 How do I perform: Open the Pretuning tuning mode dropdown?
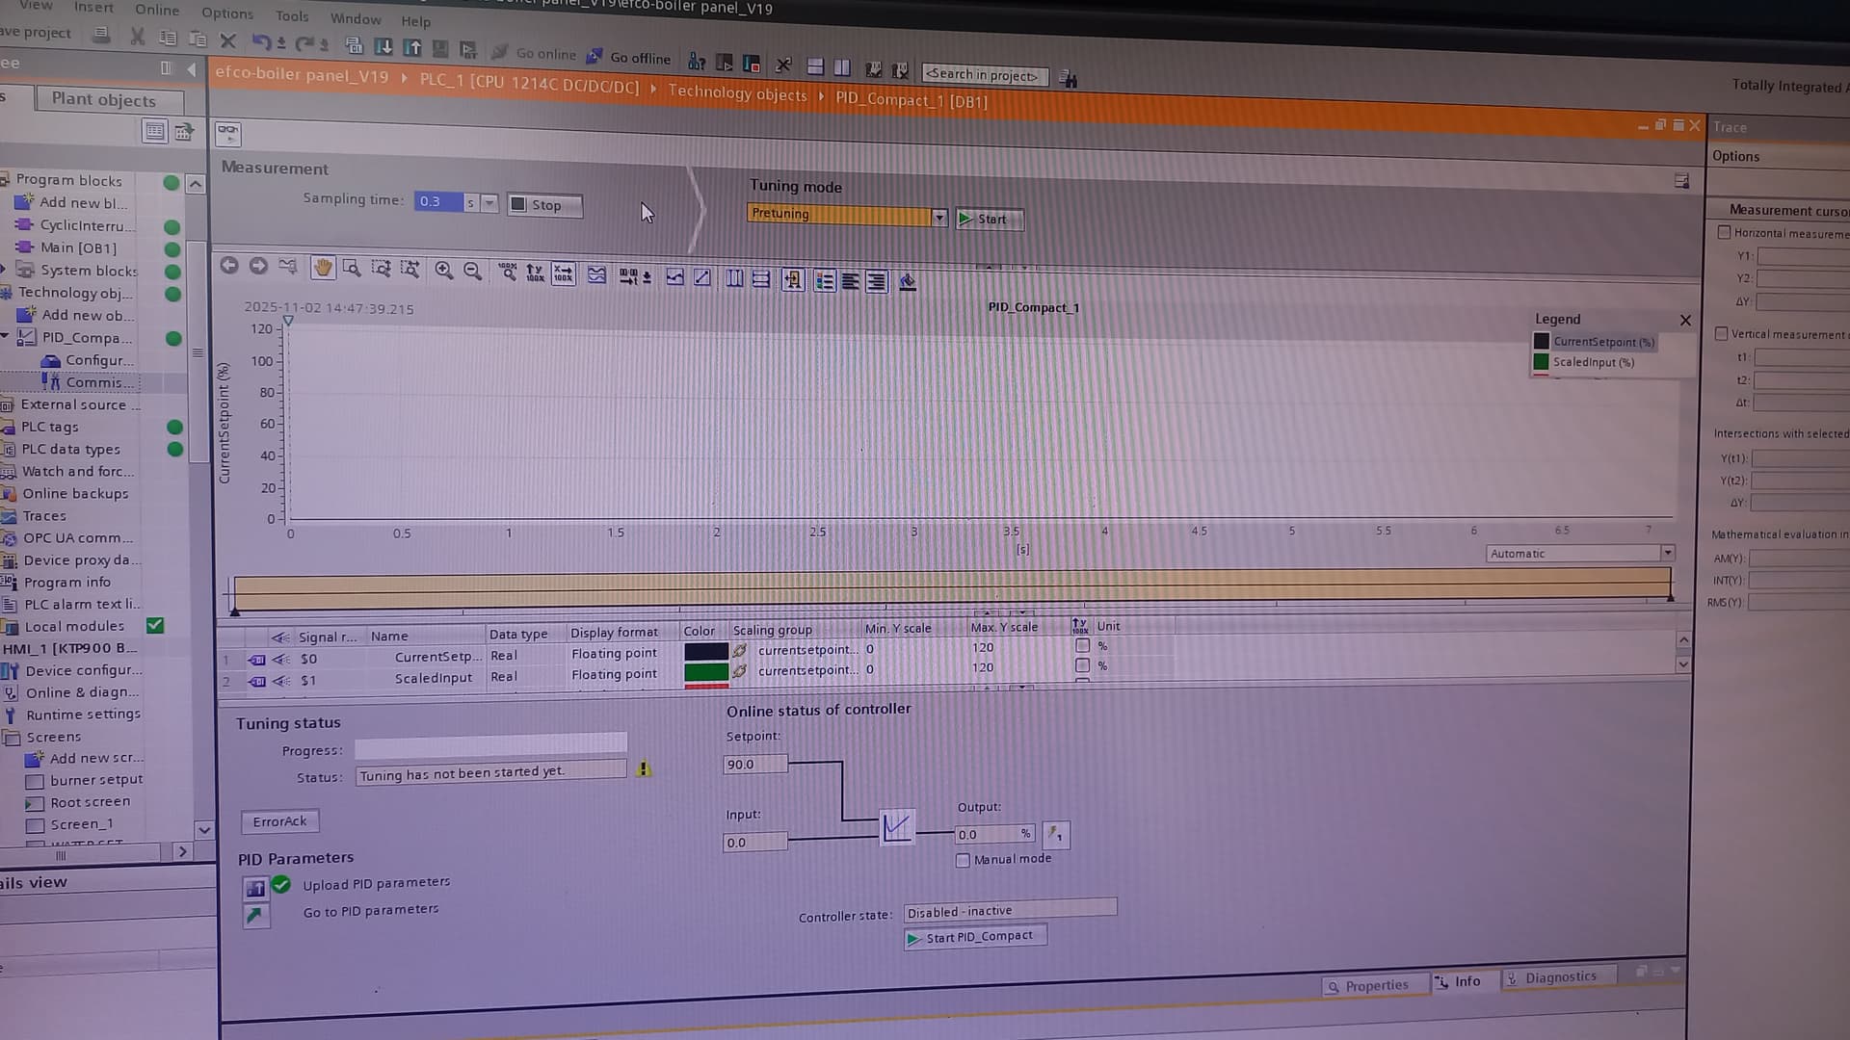938,218
